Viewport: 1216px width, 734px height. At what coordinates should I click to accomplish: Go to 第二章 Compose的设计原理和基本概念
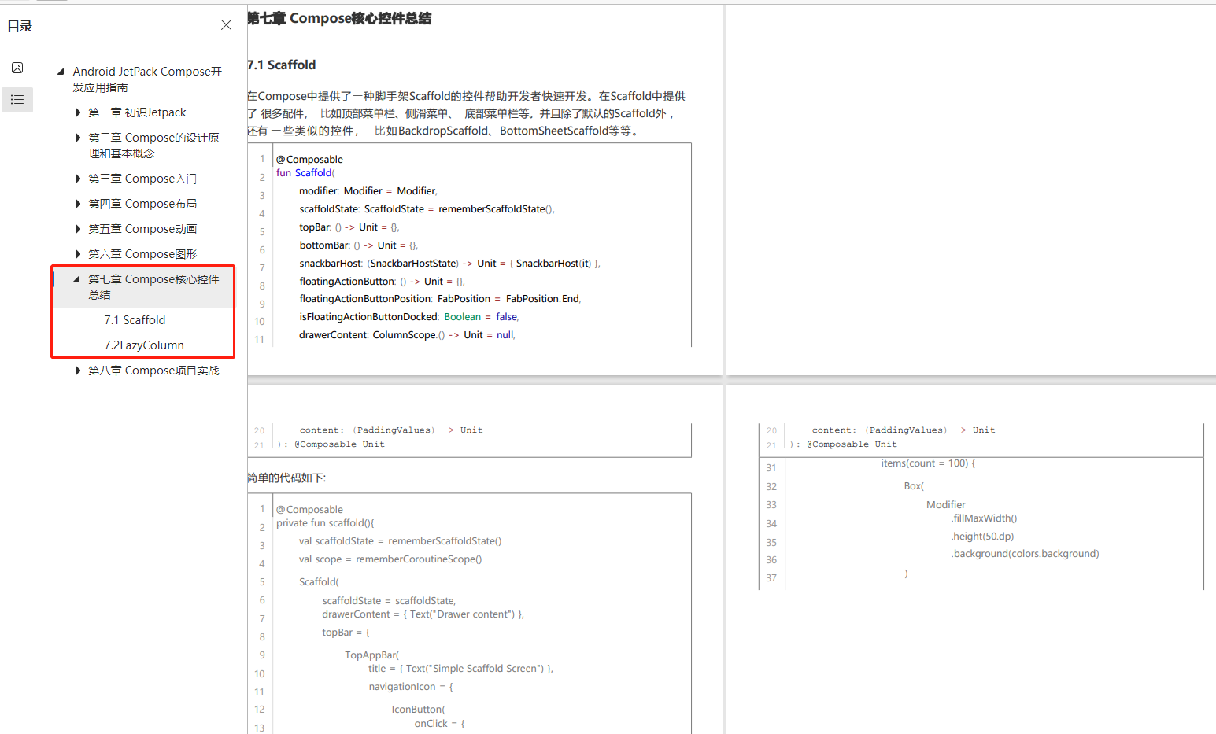pyautogui.click(x=153, y=146)
